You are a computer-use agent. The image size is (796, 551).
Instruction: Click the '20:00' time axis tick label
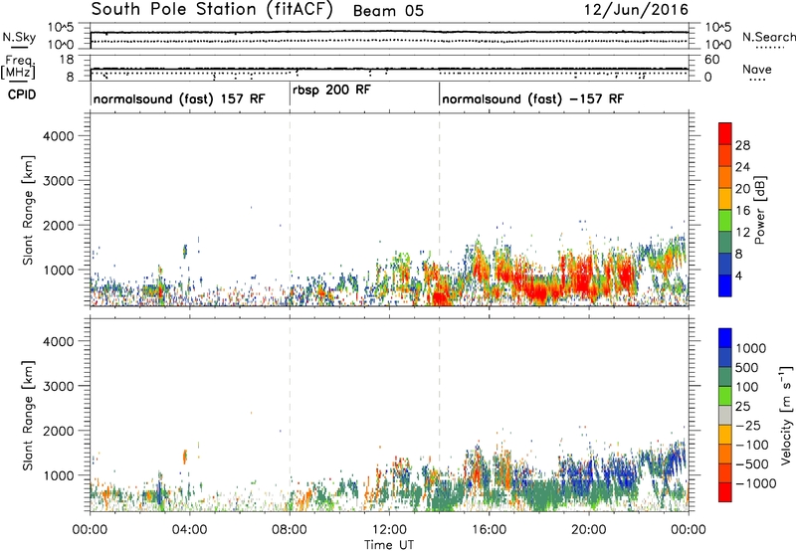pos(589,530)
